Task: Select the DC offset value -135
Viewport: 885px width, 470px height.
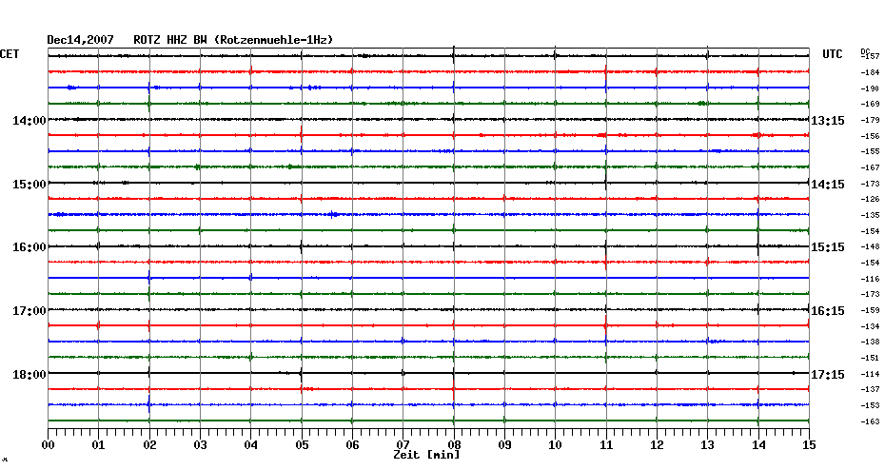Action: (871, 215)
